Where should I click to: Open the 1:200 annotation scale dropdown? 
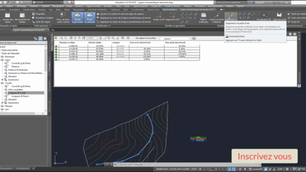pos(280,169)
